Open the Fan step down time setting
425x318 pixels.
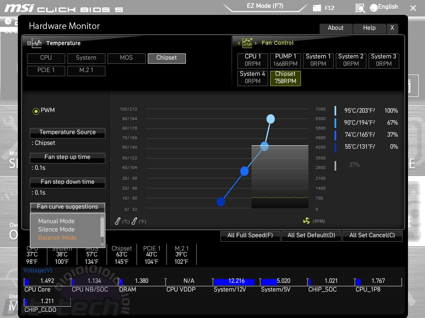pos(68,183)
